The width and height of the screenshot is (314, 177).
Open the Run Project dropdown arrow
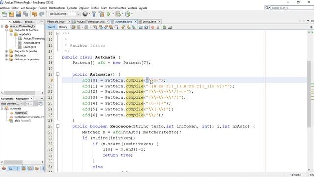(x=113, y=14)
